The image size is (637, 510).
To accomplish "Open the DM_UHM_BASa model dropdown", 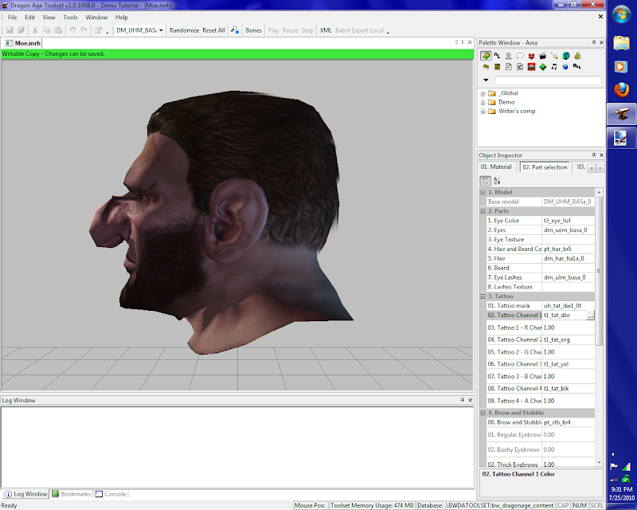I will coord(161,30).
